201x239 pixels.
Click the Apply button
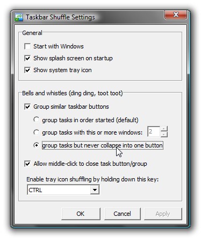[163, 214]
